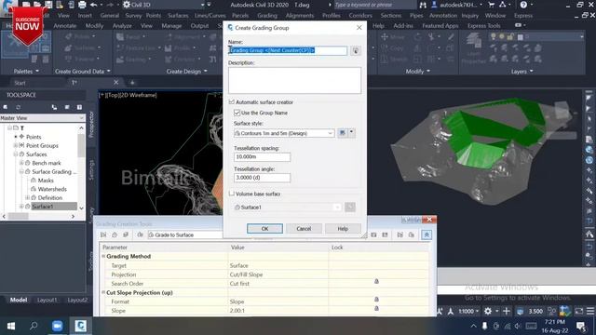Click Help in Create Grading Group dialog

tap(343, 229)
